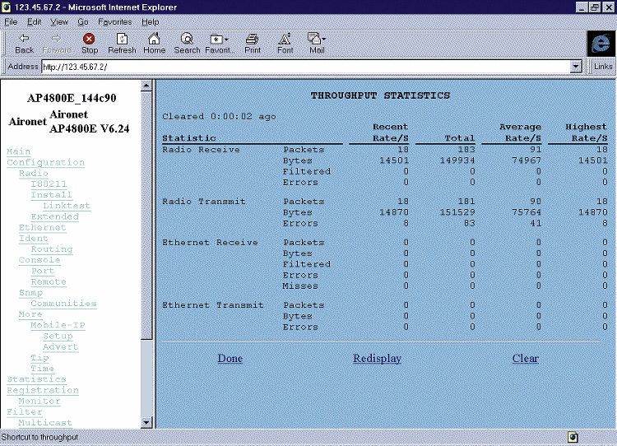Open the Routing link

click(52, 249)
